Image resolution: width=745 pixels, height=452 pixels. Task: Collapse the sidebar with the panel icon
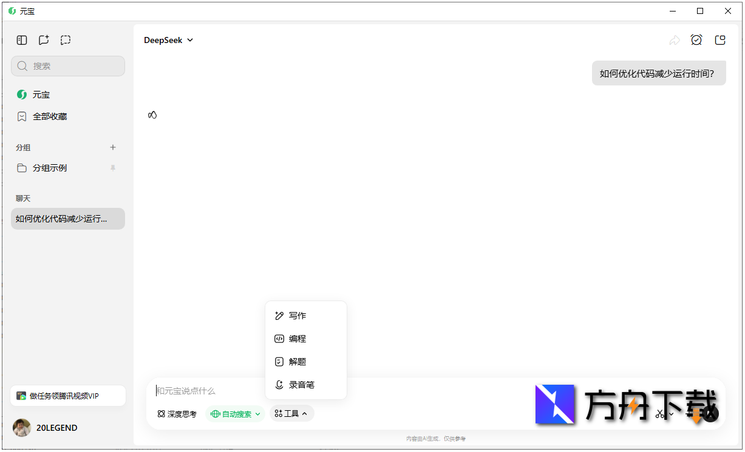22,39
